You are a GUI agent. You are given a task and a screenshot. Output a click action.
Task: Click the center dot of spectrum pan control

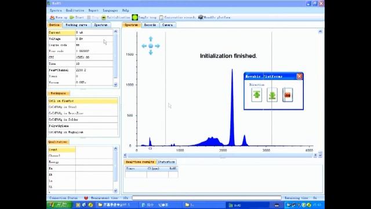tap(151, 46)
